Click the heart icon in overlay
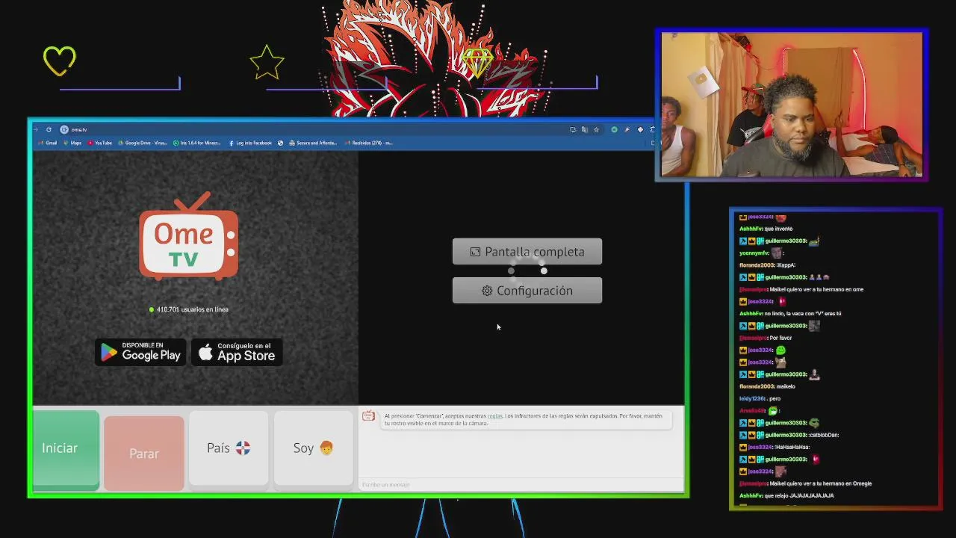This screenshot has height=538, width=956. click(x=60, y=61)
